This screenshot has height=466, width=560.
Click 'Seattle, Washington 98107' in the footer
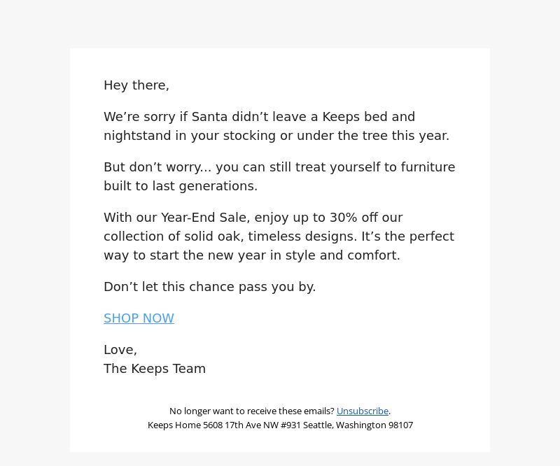click(x=358, y=425)
